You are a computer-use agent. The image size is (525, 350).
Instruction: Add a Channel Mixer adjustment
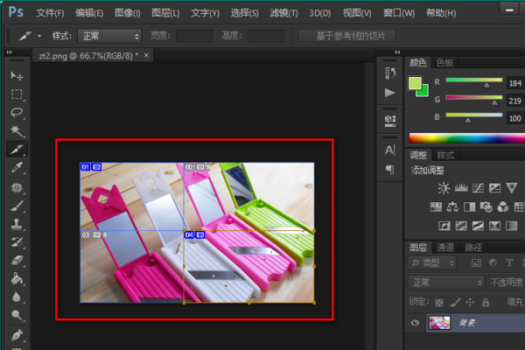click(503, 207)
